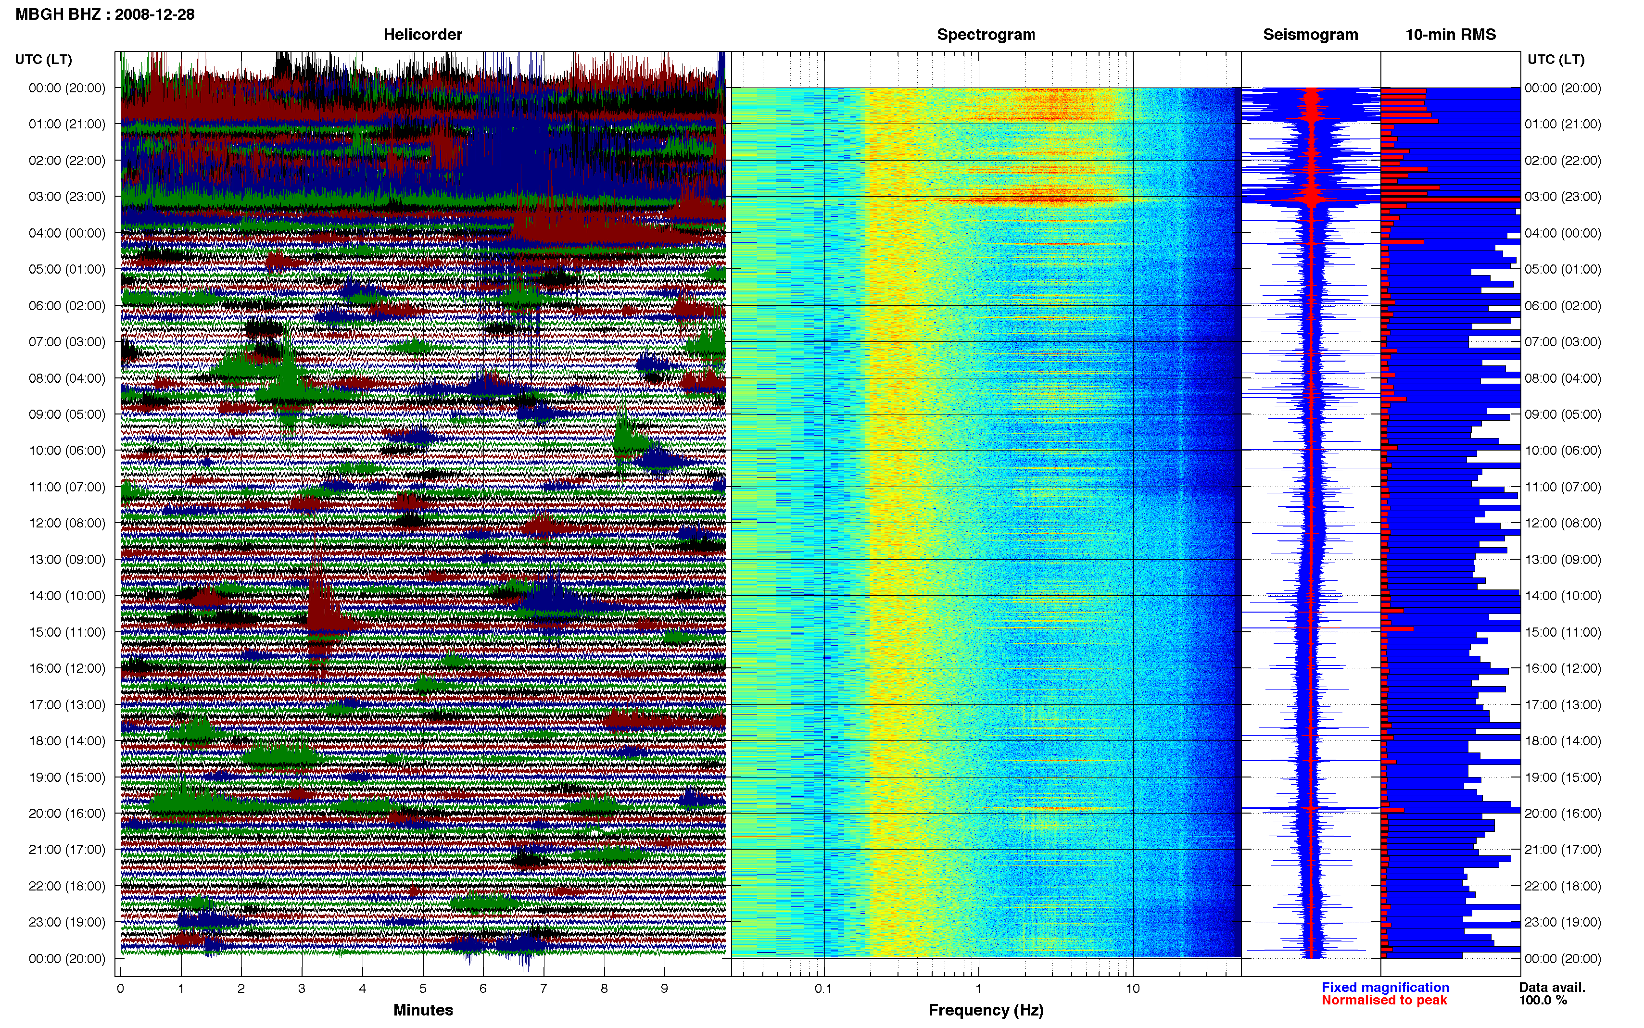Click left time label '12:00 (08:00)'
The height and width of the screenshot is (1028, 1644).
(67, 523)
